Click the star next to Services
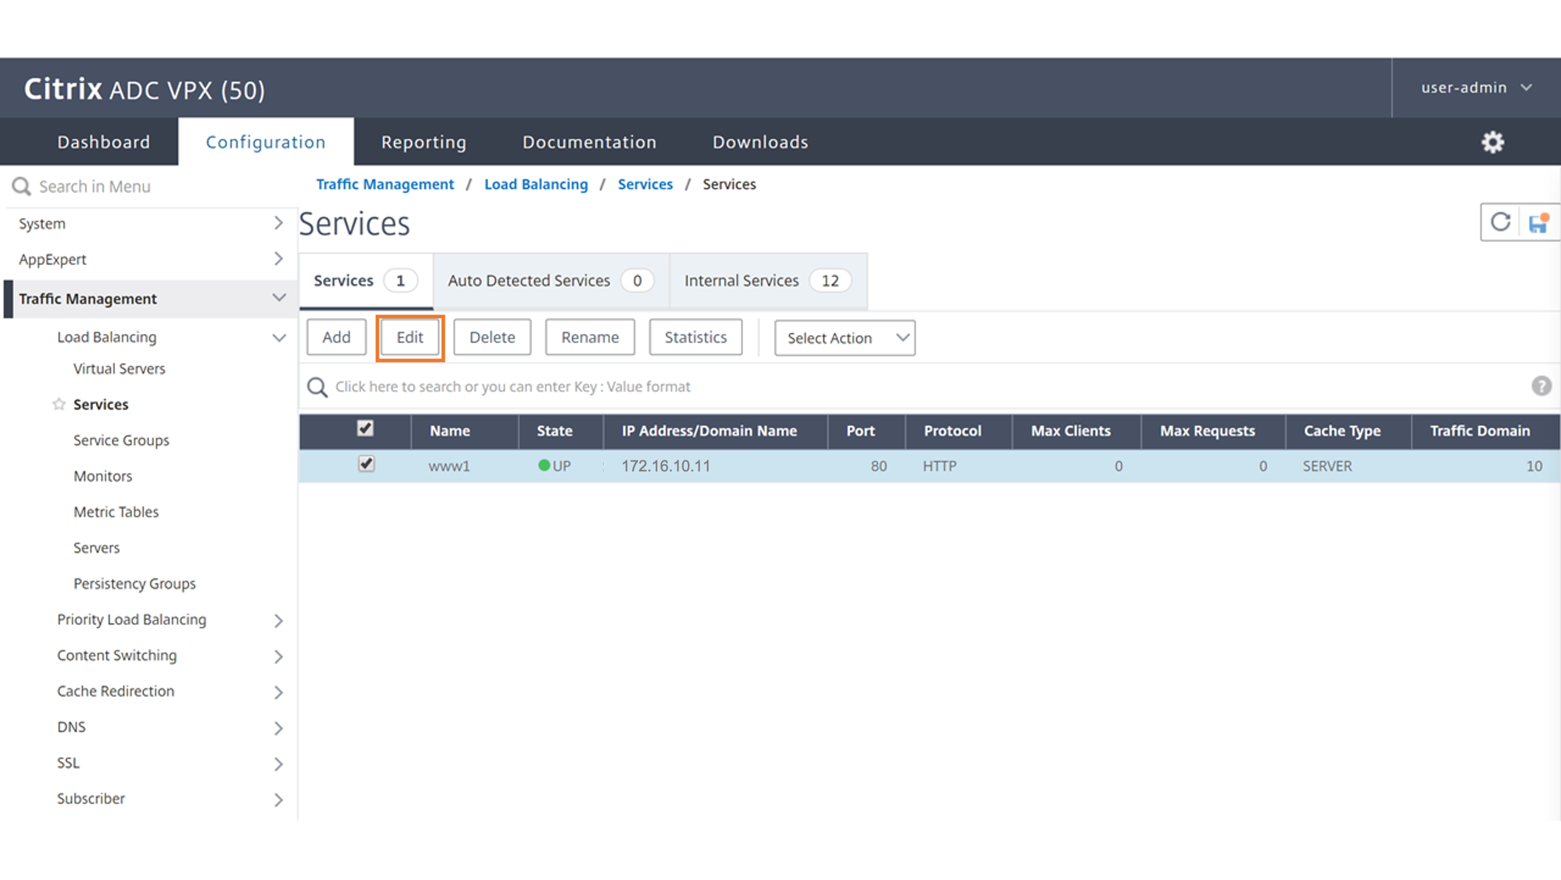1561x880 pixels. tap(59, 404)
